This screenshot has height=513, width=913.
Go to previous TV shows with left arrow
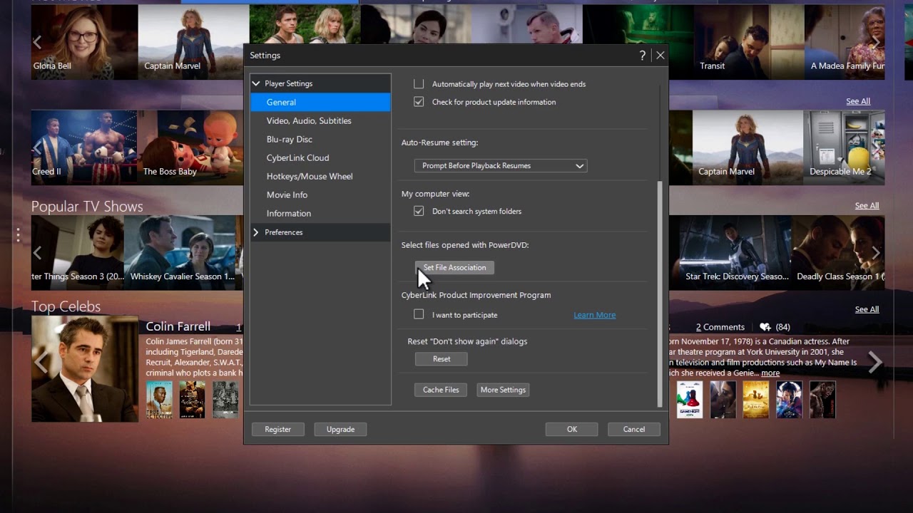pyautogui.click(x=38, y=253)
